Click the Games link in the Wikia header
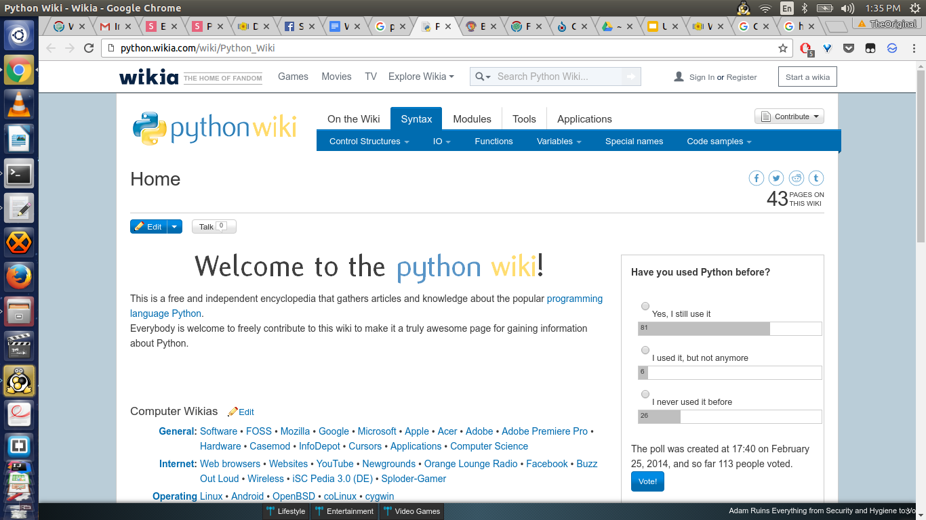The height and width of the screenshot is (520, 926). pos(293,77)
